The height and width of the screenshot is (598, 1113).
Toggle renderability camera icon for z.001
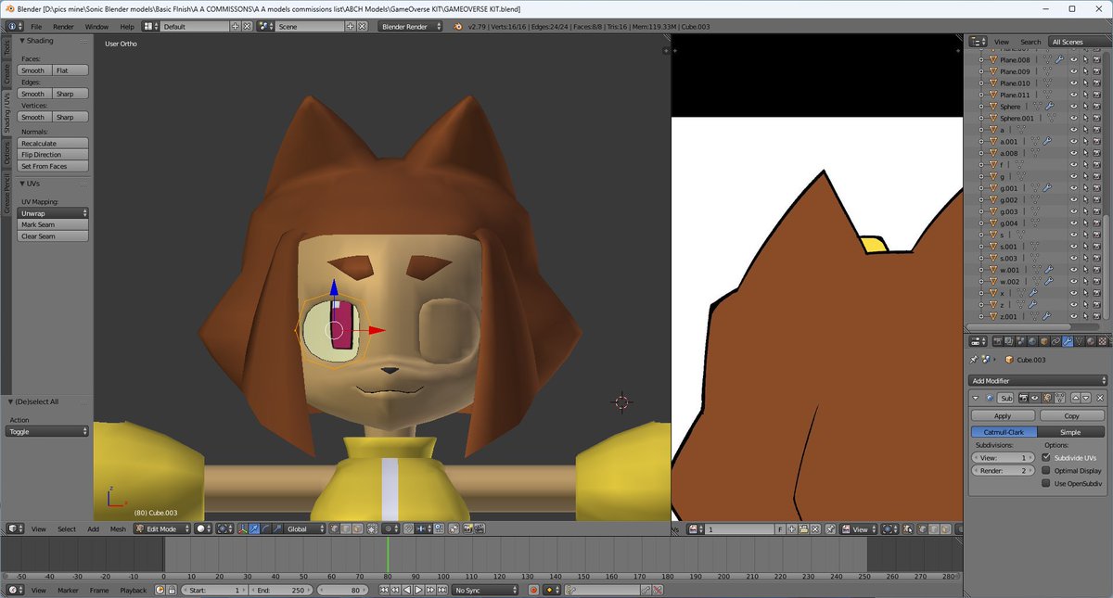click(1096, 316)
